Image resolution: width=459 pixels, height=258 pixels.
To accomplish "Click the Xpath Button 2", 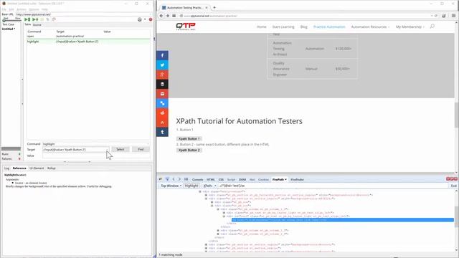I will [x=189, y=150].
